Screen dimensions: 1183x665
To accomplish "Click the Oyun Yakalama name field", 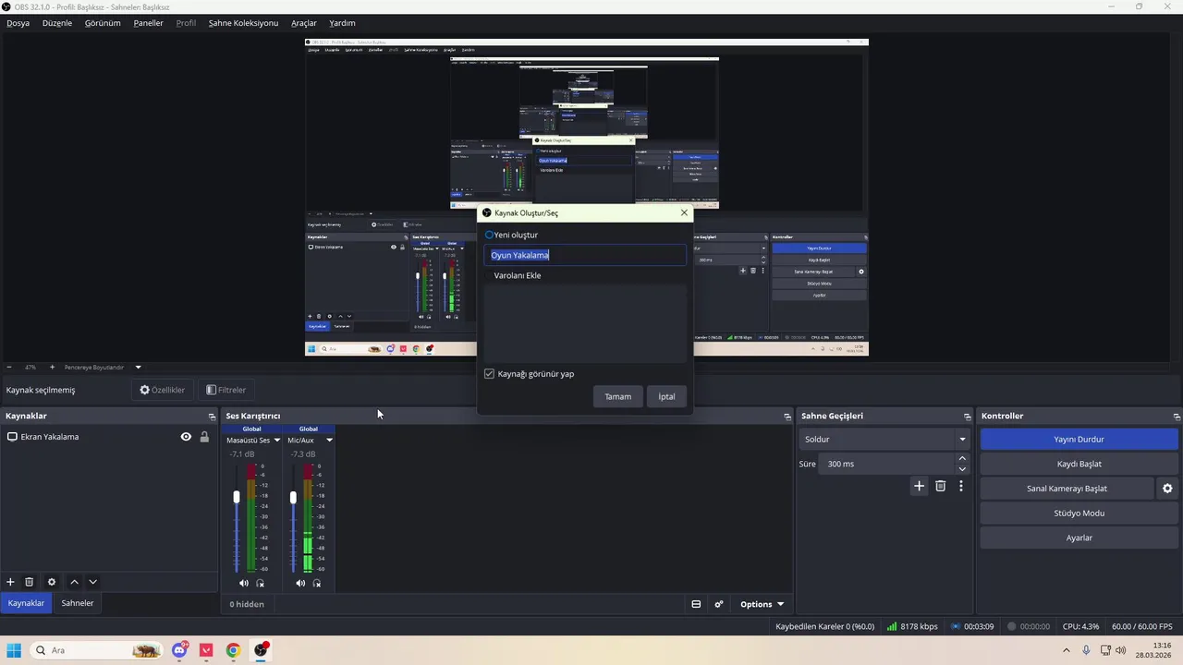I will tap(585, 255).
